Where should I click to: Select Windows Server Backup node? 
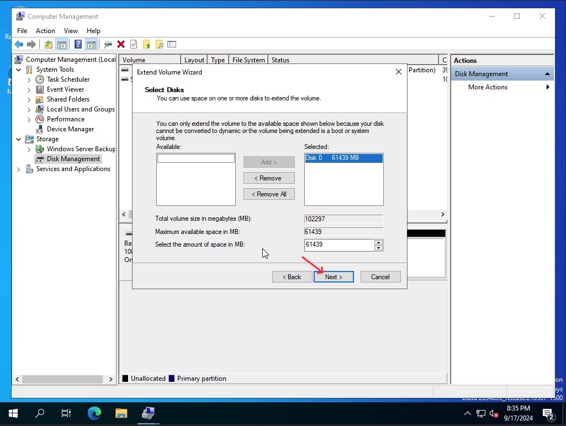click(81, 149)
